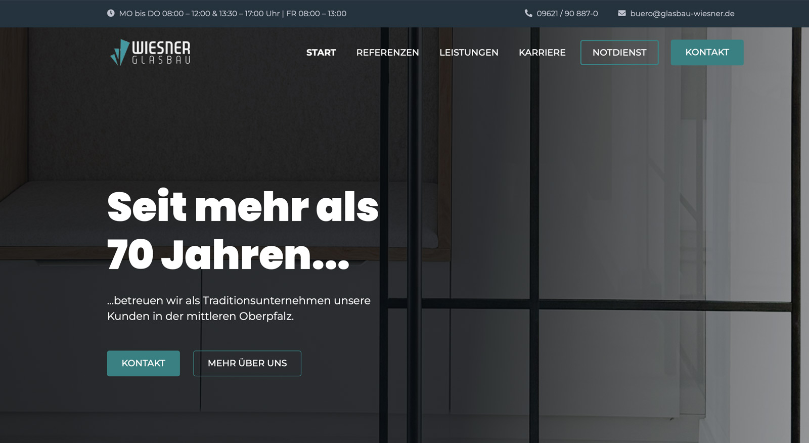
Task: Click the buero@glasbau-wiesner.de email link
Action: point(682,14)
